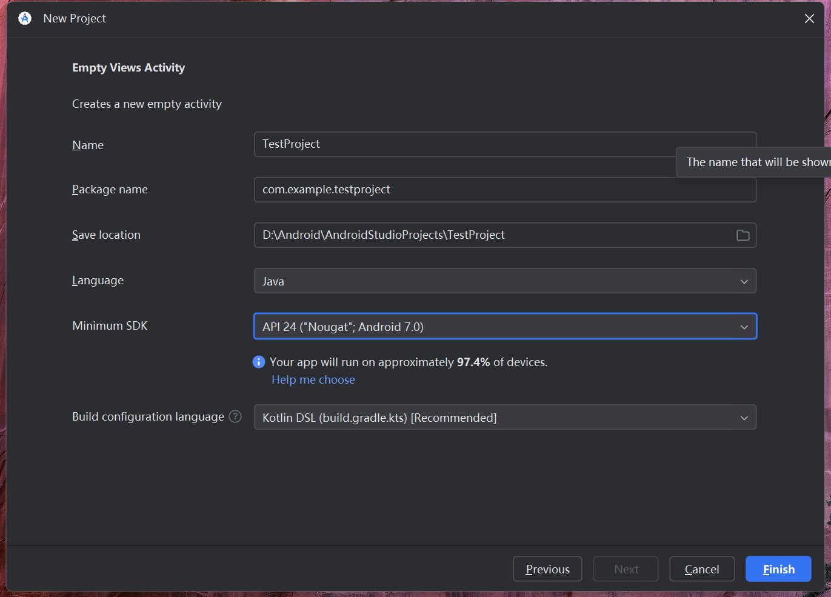Click the 'Creates a new empty activity' description
Screen dimensions: 831x597
147,104
